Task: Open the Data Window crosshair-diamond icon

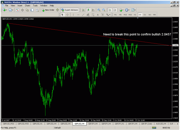Action: [x=22, y=10]
